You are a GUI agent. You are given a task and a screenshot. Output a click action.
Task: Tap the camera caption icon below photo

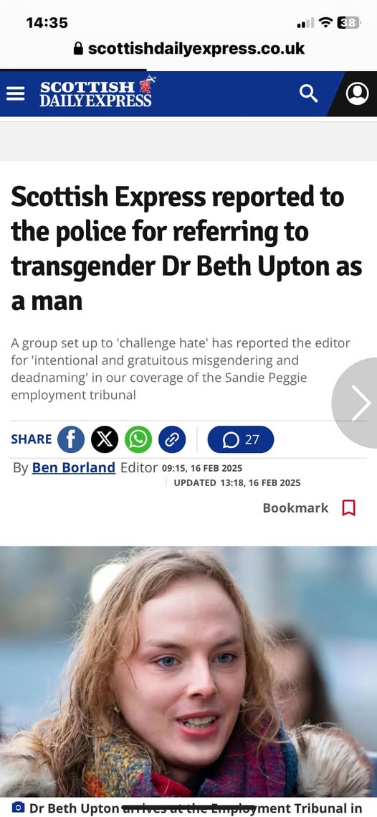pyautogui.click(x=18, y=808)
